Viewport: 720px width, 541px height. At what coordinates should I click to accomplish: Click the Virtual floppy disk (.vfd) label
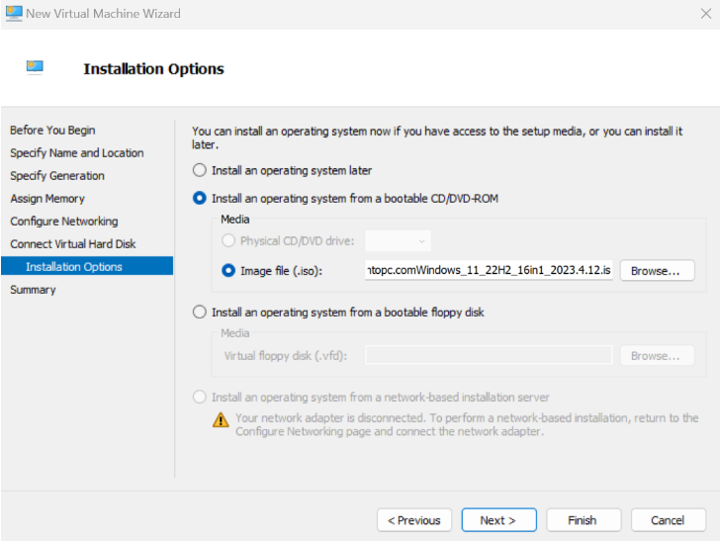[286, 356]
